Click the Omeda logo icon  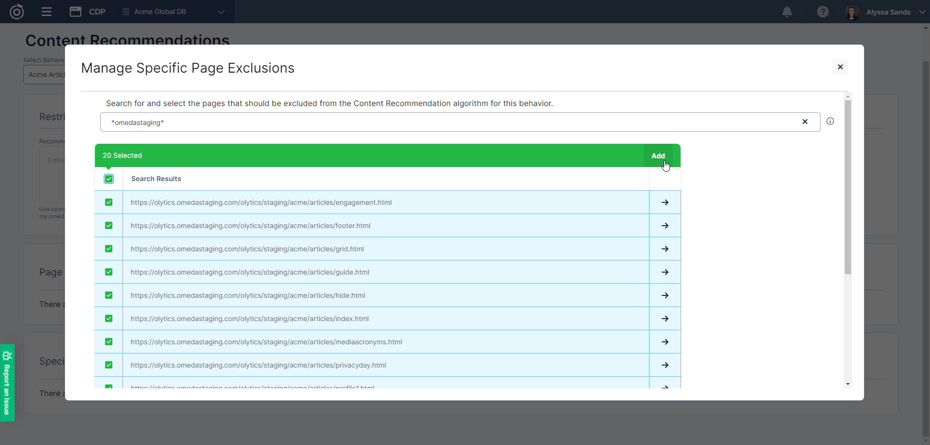[x=17, y=12]
